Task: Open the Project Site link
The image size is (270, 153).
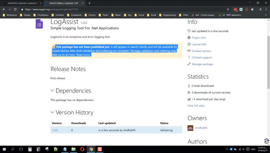Action: (x=199, y=38)
